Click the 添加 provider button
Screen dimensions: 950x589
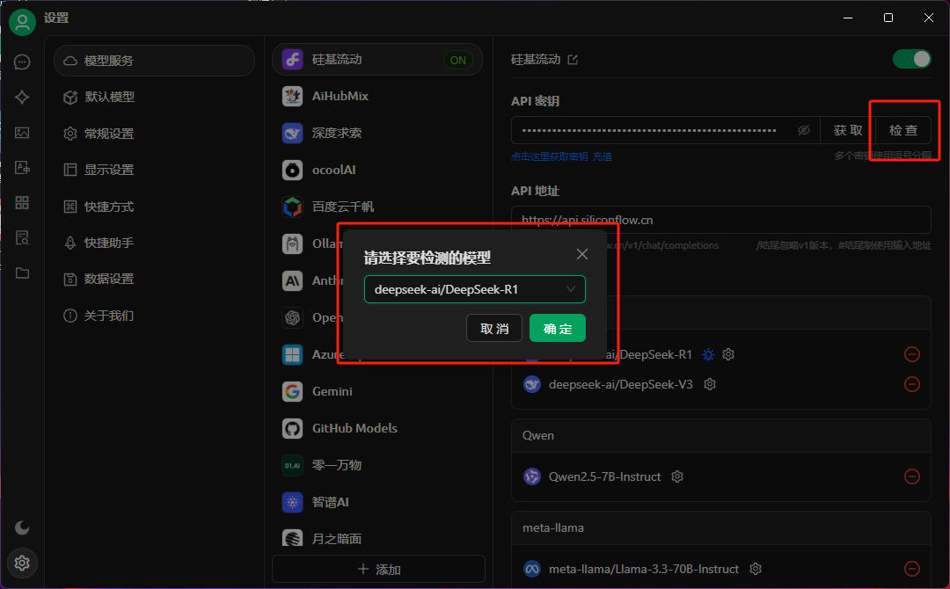(378, 569)
